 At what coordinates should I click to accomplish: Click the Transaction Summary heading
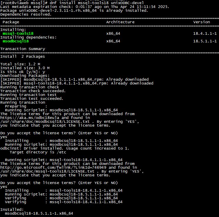pos(23,49)
